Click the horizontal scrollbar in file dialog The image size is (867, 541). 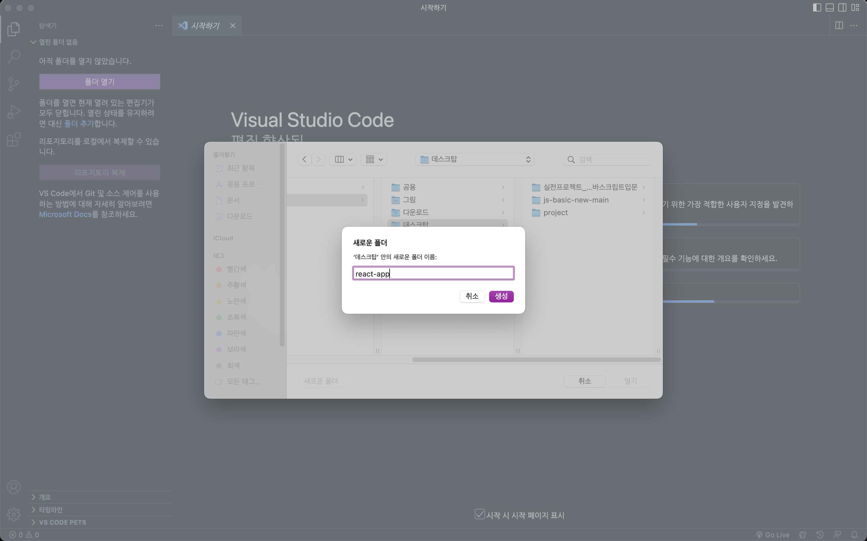[536, 360]
